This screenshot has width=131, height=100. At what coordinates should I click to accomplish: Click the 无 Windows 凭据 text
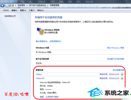click(x=44, y=52)
